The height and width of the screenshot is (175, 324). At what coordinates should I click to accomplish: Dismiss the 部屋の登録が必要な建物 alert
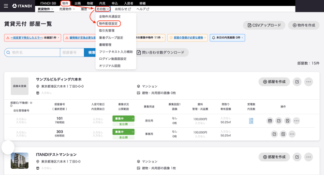(205, 38)
